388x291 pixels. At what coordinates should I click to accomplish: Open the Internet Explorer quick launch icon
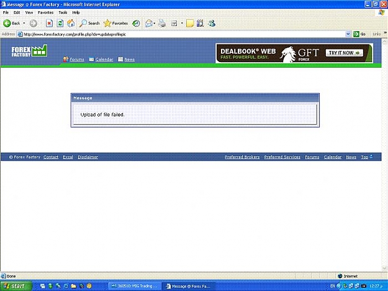[x=66, y=286]
